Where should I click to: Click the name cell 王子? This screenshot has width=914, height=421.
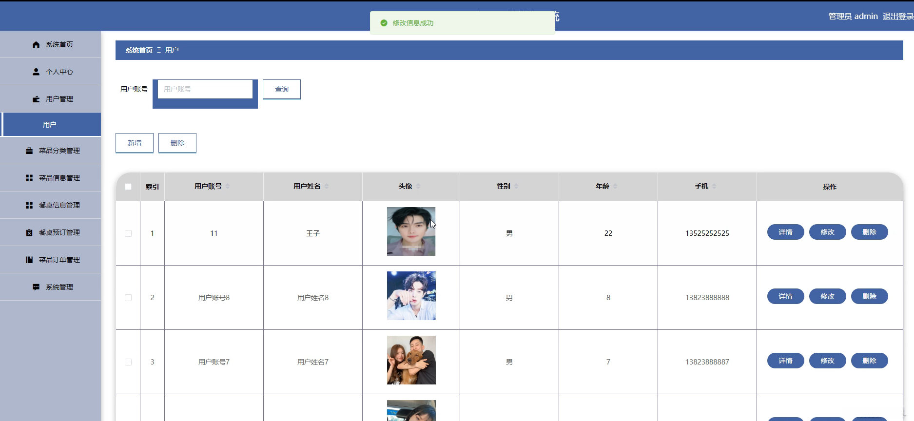pyautogui.click(x=313, y=233)
